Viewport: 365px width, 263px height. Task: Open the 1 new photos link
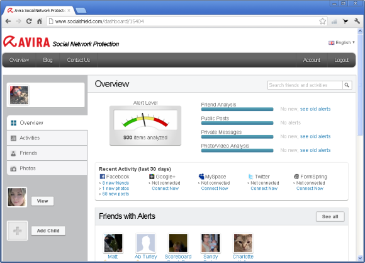pyautogui.click(x=116, y=189)
